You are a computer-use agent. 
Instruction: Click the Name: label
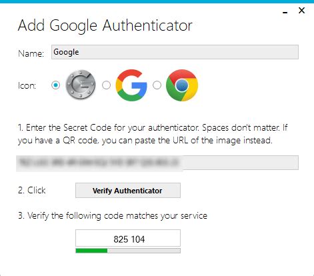[31, 53]
